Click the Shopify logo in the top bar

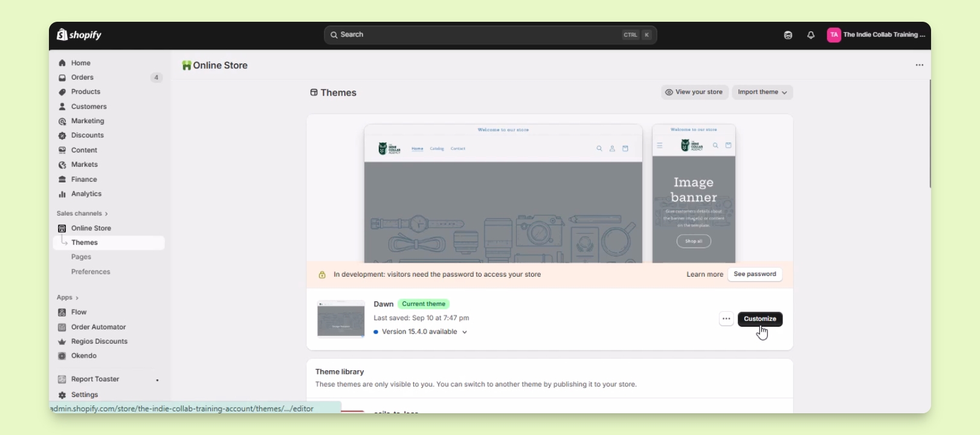(x=79, y=35)
